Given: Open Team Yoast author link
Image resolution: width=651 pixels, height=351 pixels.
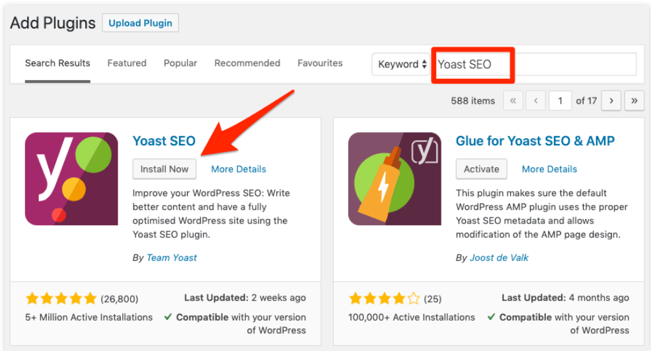Looking at the screenshot, I should point(171,258).
